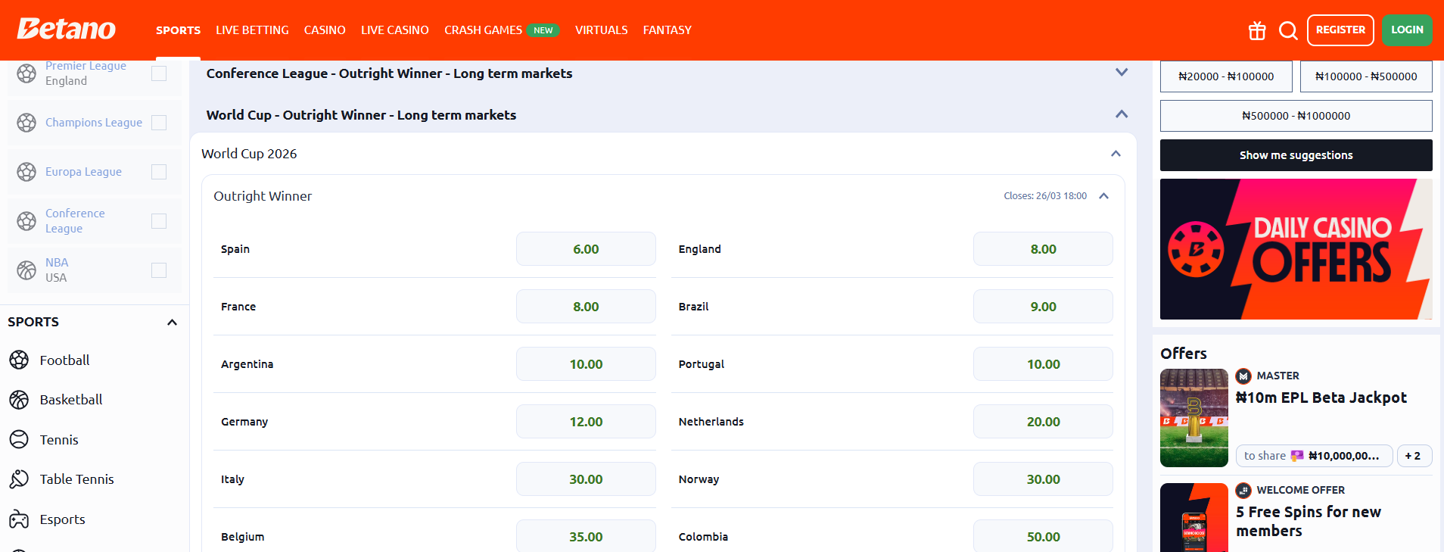Click the to share ₦10,000,00... tag
Screen dimensions: 1444x552
pos(1314,456)
